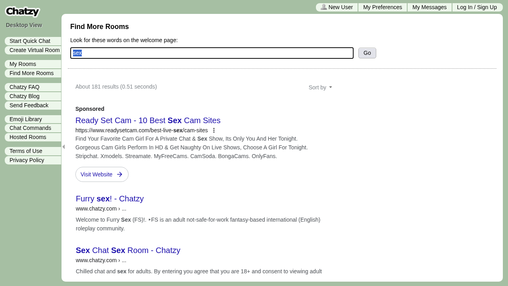Screen dimensions: 508x286
Task: Open the Sort by dropdown
Action: click(x=320, y=87)
